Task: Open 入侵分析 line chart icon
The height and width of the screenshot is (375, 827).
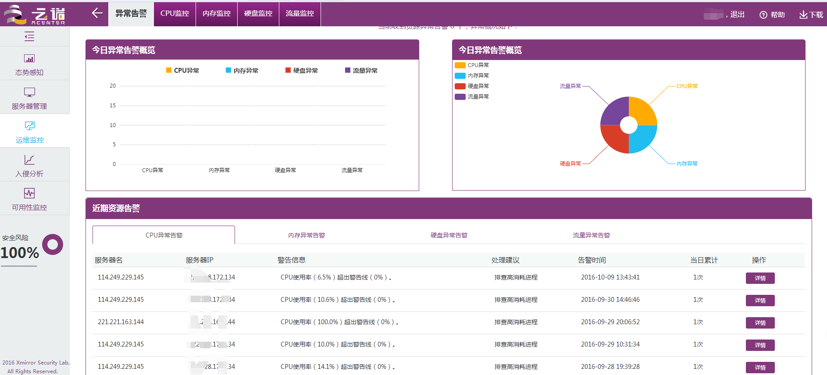Action: [x=29, y=159]
